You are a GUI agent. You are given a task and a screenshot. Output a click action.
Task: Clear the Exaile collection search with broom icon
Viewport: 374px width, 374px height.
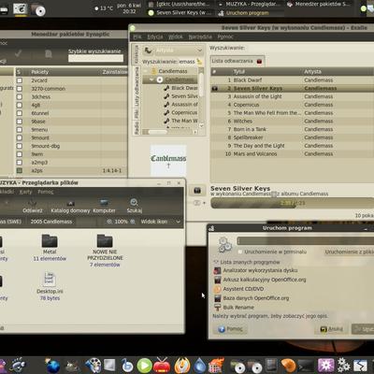[x=199, y=62]
